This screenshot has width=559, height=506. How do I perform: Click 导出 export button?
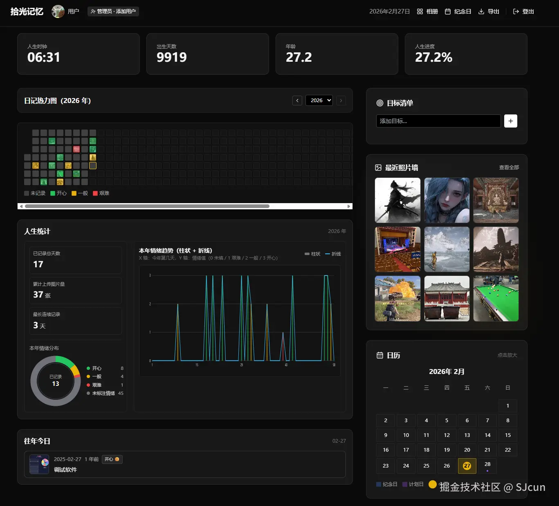[489, 11]
